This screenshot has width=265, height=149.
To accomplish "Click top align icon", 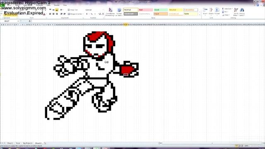I will click(50, 10).
